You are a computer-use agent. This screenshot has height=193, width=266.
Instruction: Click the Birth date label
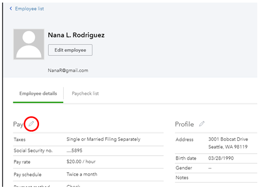(186, 158)
